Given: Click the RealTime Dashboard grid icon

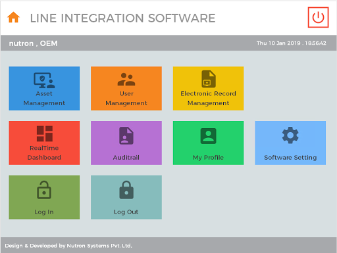Looking at the screenshot, I should point(45,133).
